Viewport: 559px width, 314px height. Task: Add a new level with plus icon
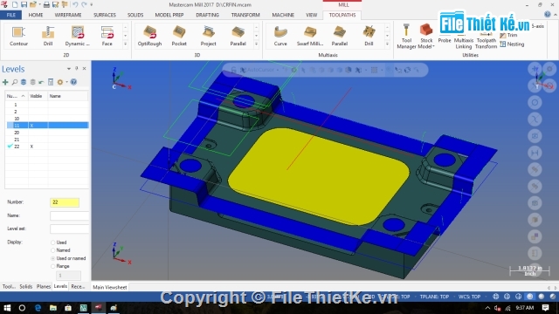point(5,82)
